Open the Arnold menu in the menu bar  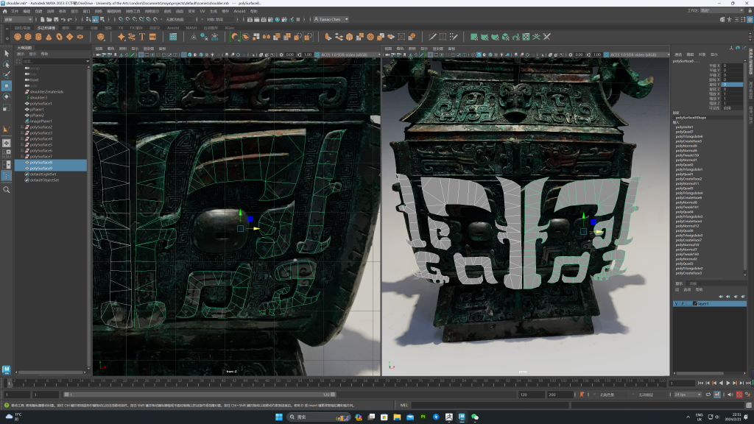coord(239,11)
